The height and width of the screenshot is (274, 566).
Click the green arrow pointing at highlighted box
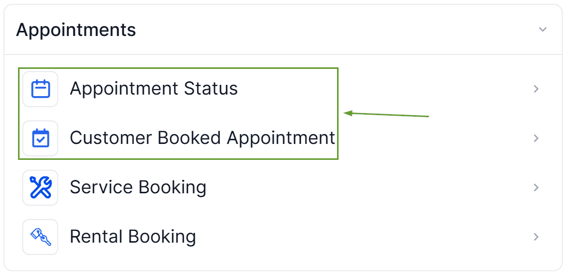(x=386, y=115)
